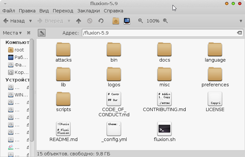The height and width of the screenshot is (157, 245).
Task: Expand the Back button history dropdown
Action: [30, 21]
